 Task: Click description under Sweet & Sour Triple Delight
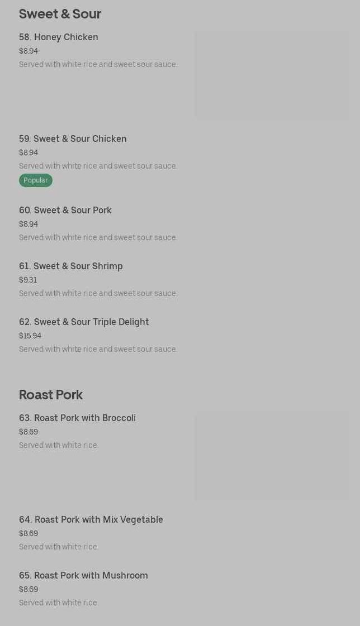(x=98, y=350)
